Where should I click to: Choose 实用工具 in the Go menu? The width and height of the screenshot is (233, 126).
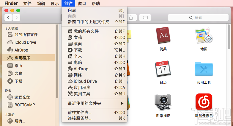pos(95,94)
